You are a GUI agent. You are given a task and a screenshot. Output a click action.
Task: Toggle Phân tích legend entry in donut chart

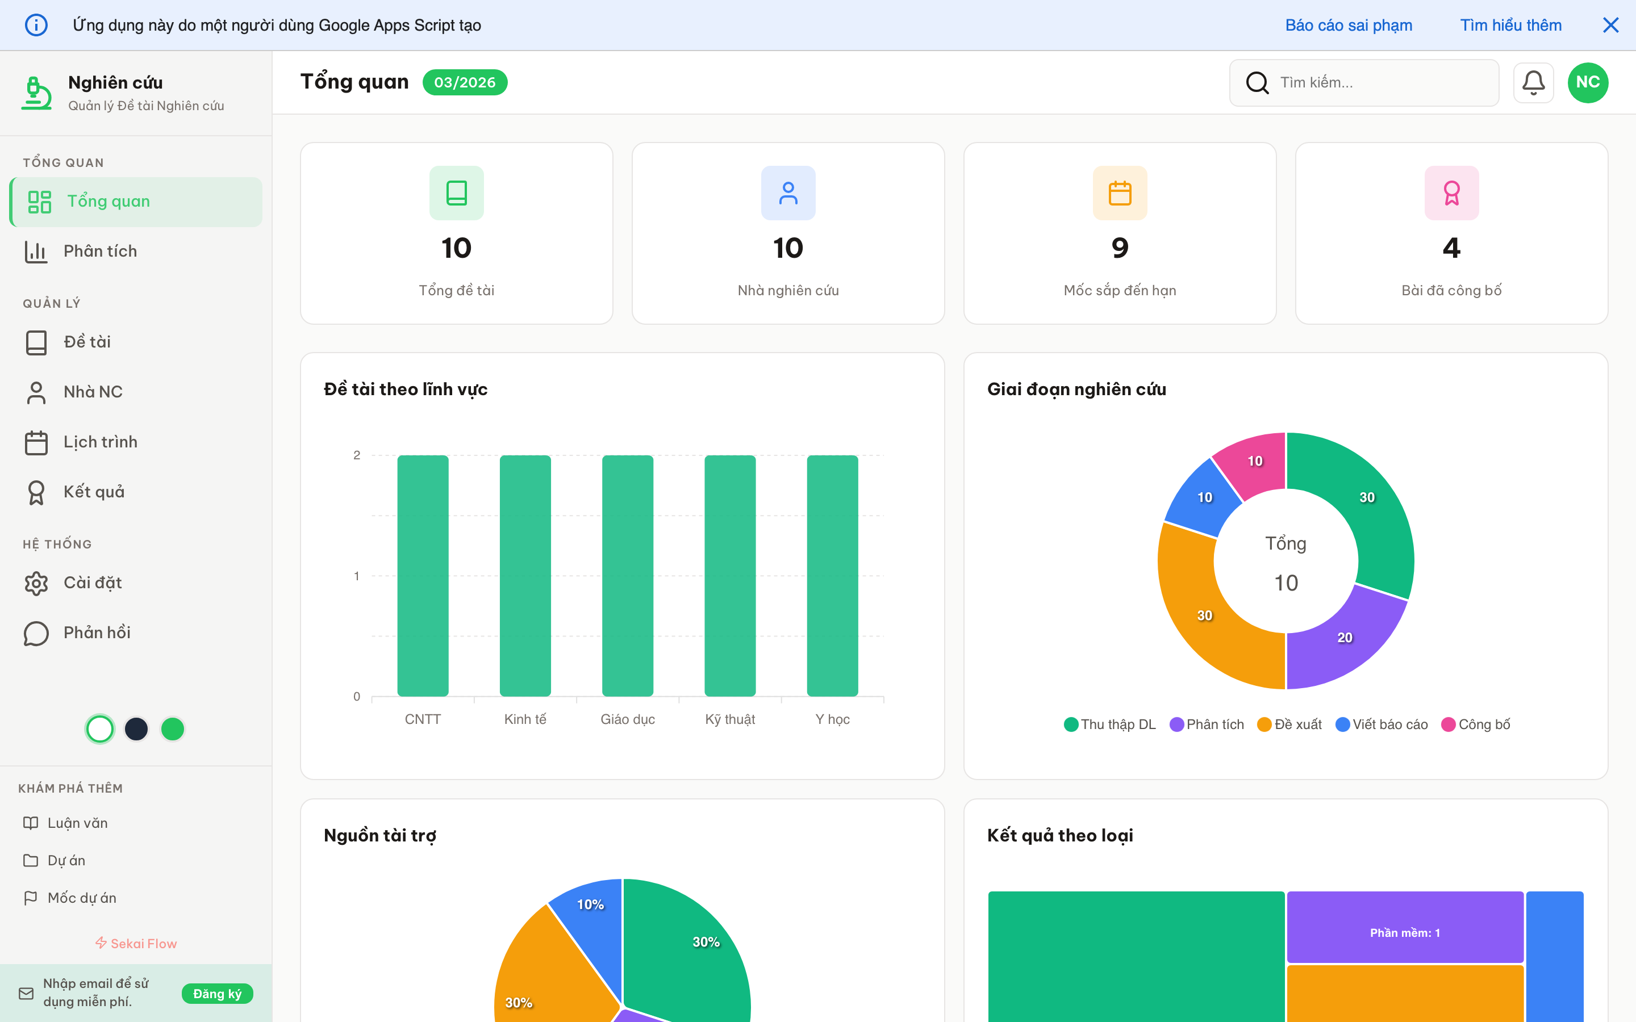tap(1207, 724)
